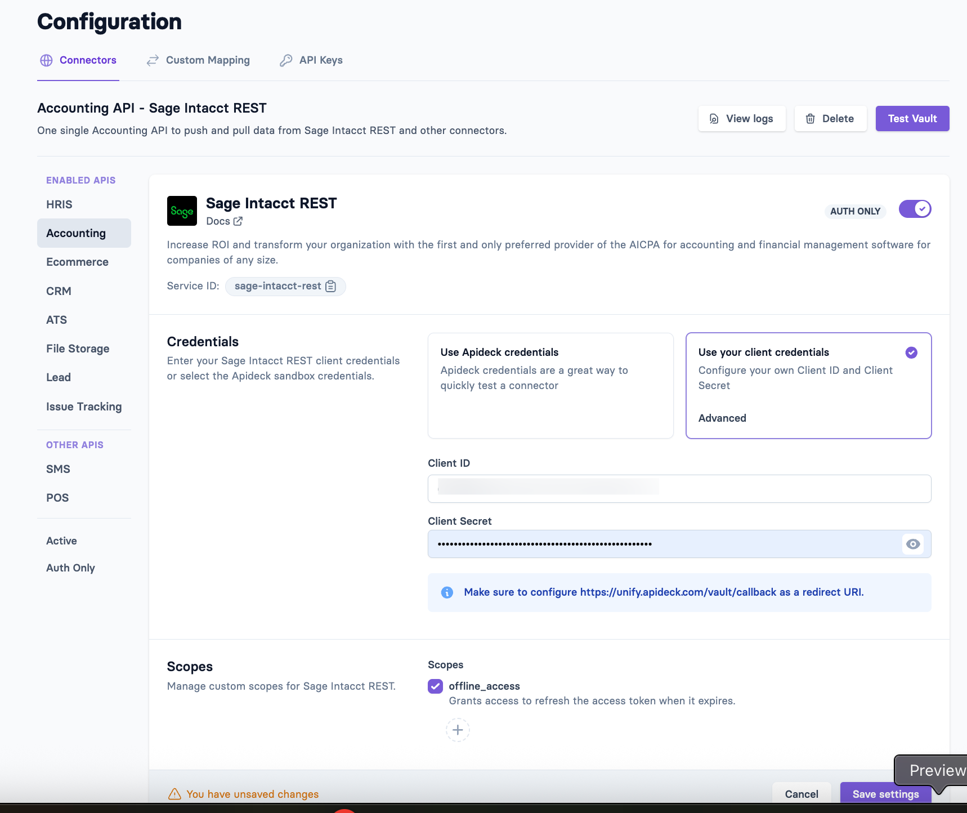The height and width of the screenshot is (813, 967).
Task: Click the Test Vault button
Action: click(912, 119)
